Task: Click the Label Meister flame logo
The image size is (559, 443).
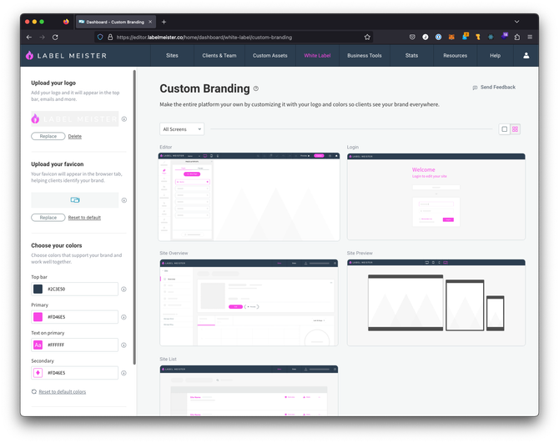Action: point(29,55)
